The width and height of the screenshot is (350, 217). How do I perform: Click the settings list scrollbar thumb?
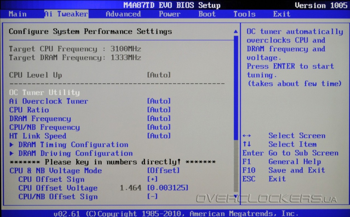point(236,88)
